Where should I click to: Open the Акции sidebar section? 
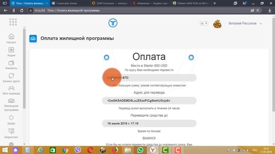11,52
